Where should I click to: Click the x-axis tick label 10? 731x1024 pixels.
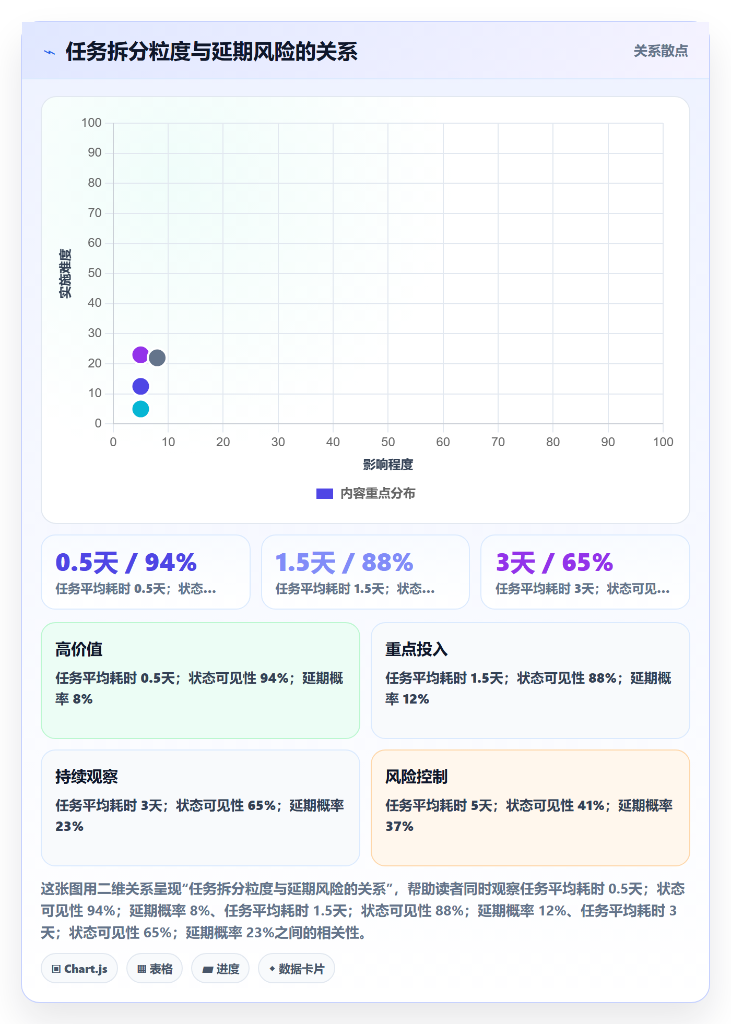tap(168, 442)
